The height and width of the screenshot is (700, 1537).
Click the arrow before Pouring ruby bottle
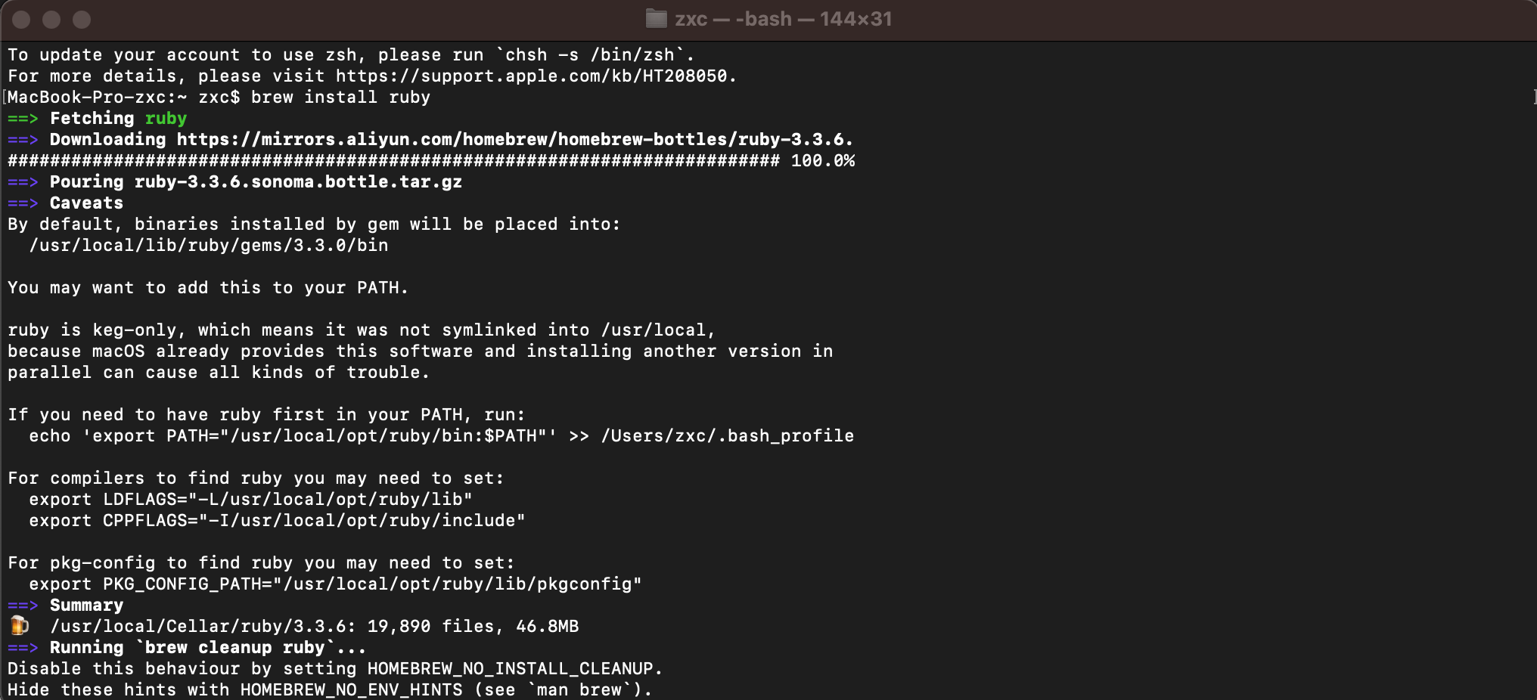(x=23, y=182)
